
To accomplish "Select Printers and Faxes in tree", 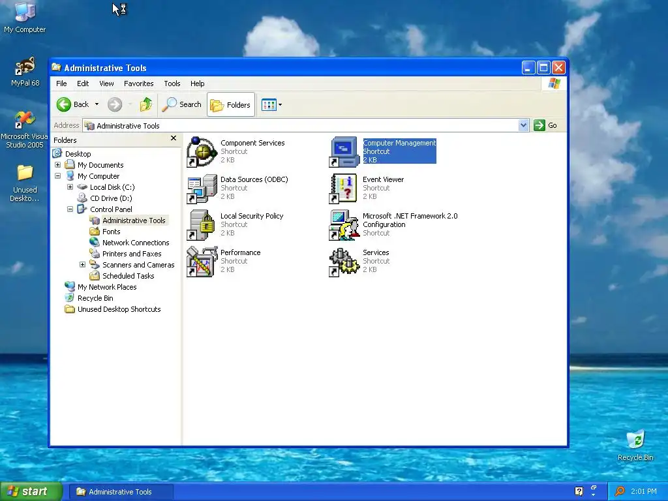I will [132, 254].
